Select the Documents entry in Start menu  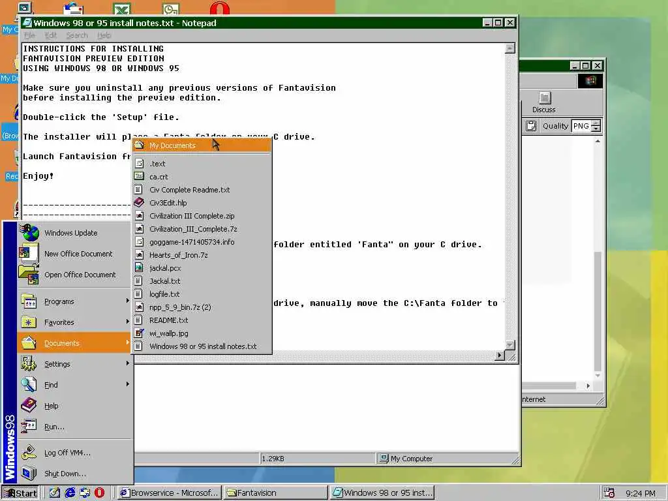[x=74, y=343]
